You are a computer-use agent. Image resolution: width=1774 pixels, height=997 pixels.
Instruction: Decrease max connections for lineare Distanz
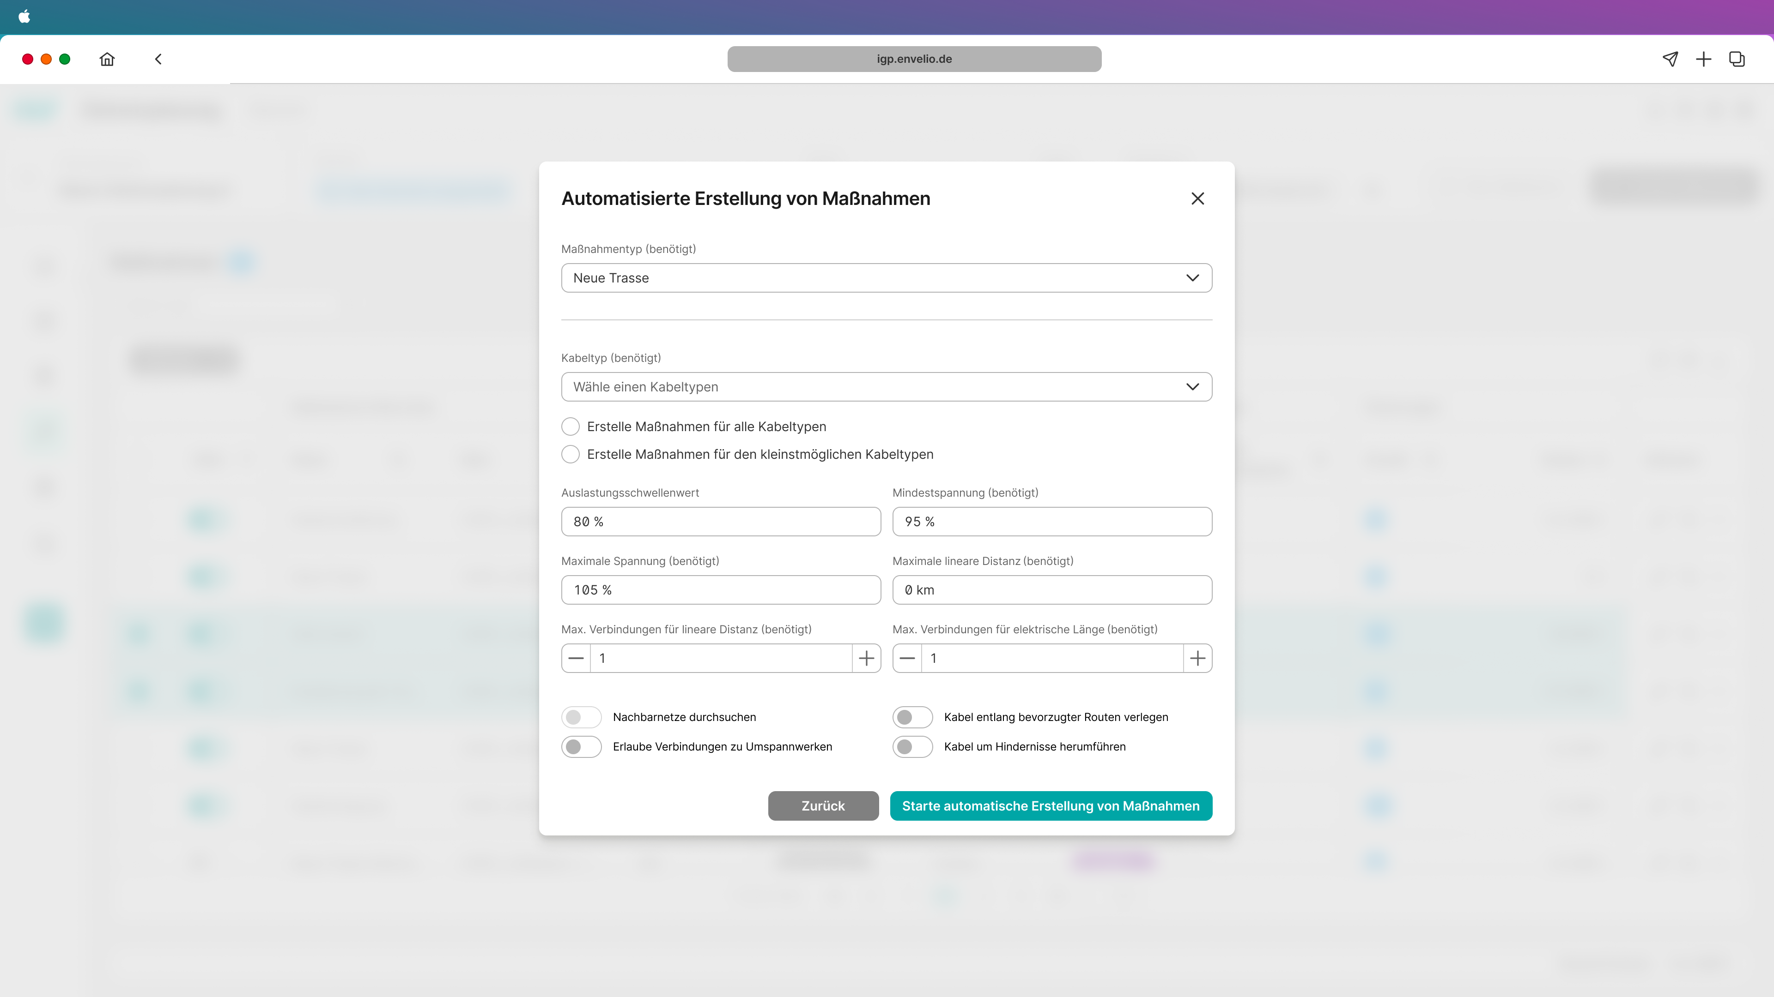coord(577,659)
